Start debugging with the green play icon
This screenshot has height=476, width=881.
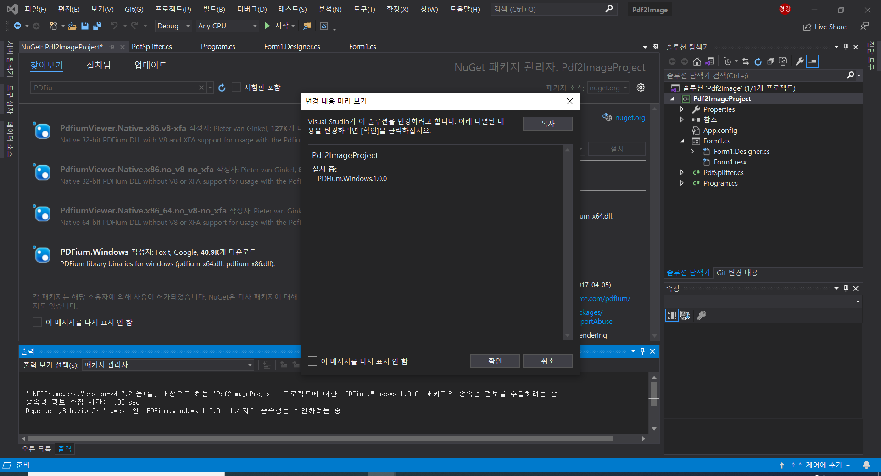(268, 26)
